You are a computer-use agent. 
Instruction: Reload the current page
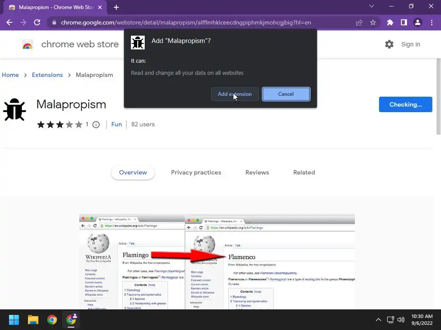coord(37,22)
